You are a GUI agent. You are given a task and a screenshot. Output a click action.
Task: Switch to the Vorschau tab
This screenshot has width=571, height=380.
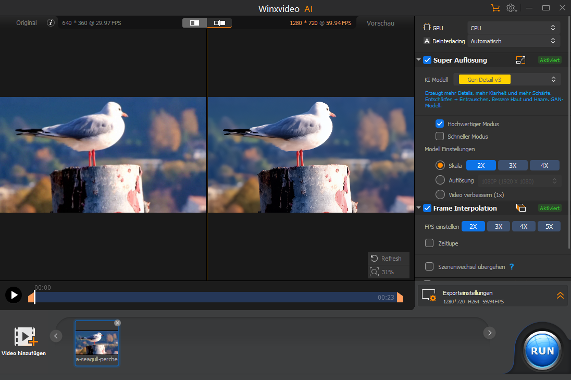point(380,23)
